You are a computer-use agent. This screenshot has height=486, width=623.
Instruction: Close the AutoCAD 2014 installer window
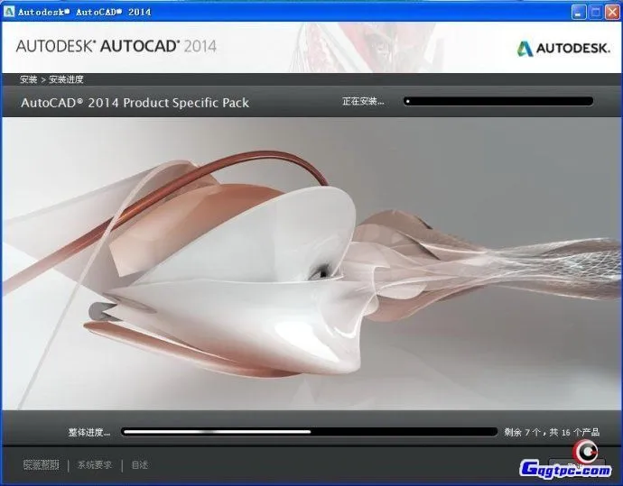(x=612, y=12)
